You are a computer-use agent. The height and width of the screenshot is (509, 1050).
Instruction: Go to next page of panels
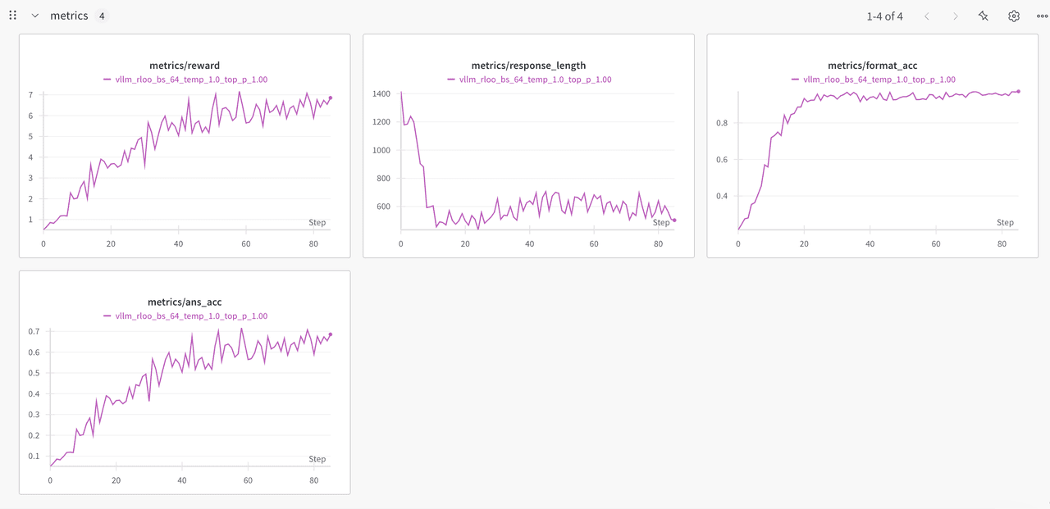coord(955,16)
